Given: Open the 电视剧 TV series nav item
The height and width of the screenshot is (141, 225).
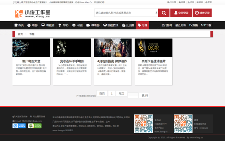Looking at the screenshot, I should pyautogui.click(x=48, y=25).
